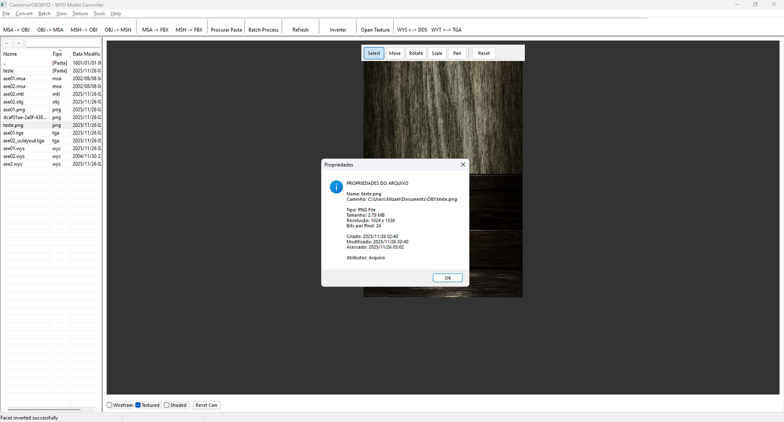This screenshot has height=422, width=784.
Task: Select file dcaf01ae-2a0f-438... png
Action: 51,117
